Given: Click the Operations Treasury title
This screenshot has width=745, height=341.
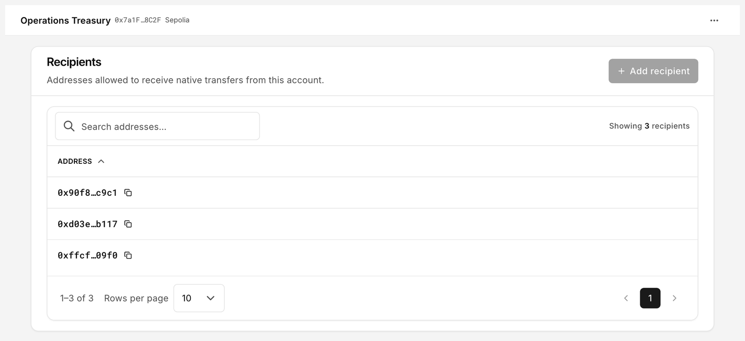Looking at the screenshot, I should pyautogui.click(x=66, y=20).
